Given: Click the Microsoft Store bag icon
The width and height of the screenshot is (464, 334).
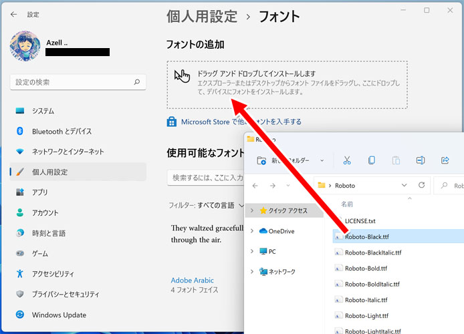Looking at the screenshot, I should 172,122.
